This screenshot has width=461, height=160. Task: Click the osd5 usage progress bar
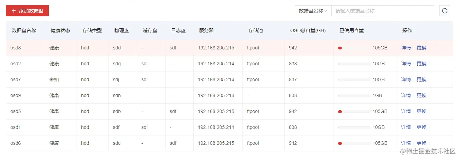click(x=354, y=112)
